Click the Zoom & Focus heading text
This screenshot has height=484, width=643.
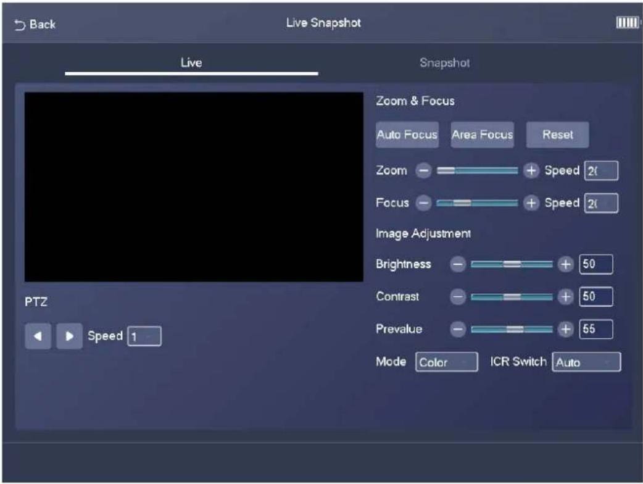(x=415, y=101)
